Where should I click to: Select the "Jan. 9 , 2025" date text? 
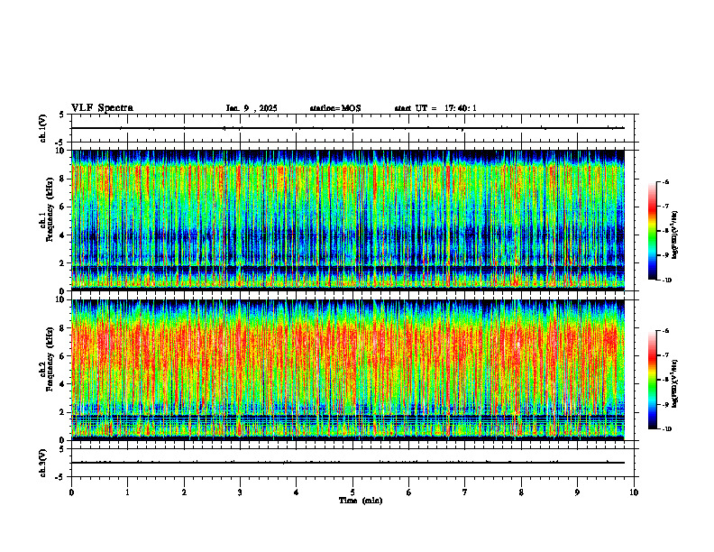coord(252,108)
